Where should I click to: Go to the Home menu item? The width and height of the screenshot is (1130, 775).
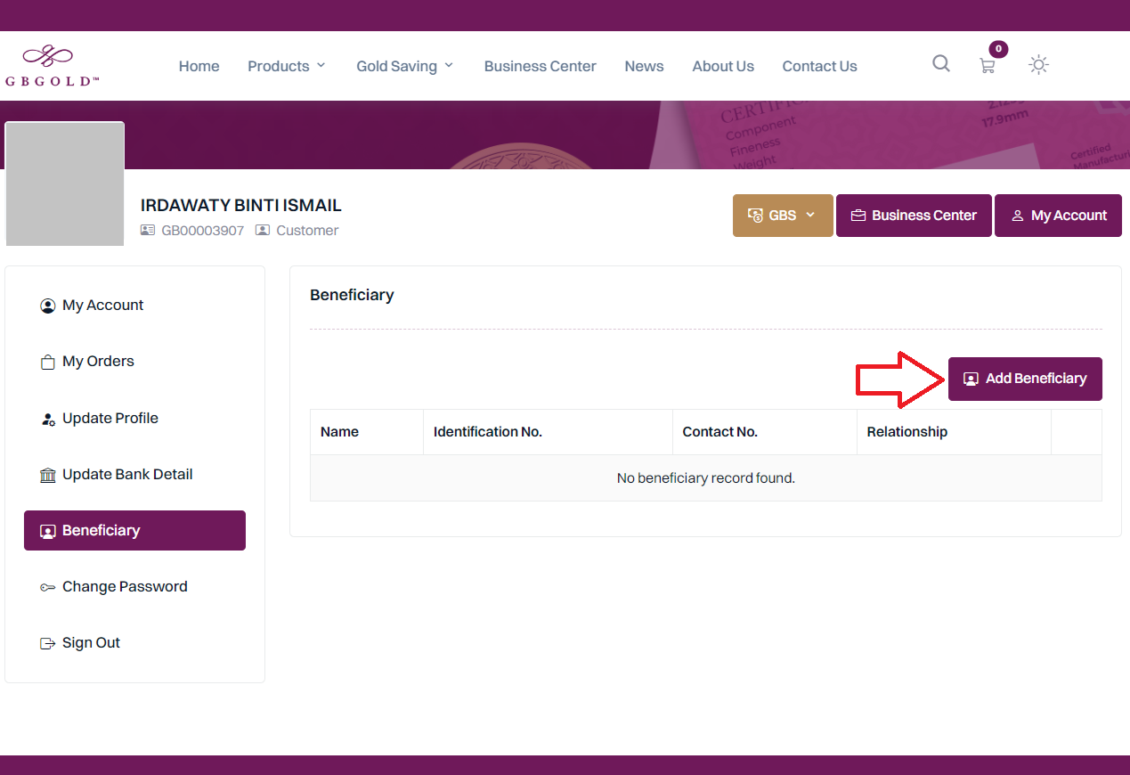coord(199,66)
